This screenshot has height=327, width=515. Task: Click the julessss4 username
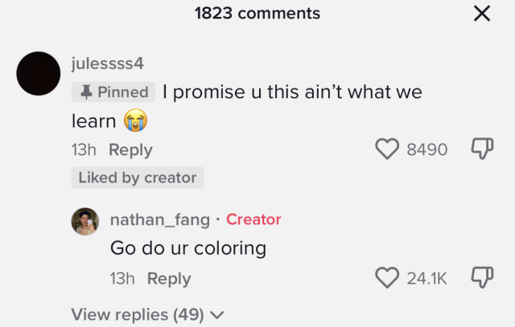coord(107,63)
